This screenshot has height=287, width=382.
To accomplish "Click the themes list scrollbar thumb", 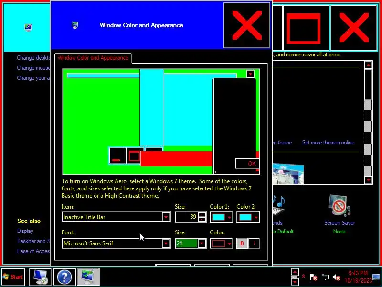I will tap(368, 85).
